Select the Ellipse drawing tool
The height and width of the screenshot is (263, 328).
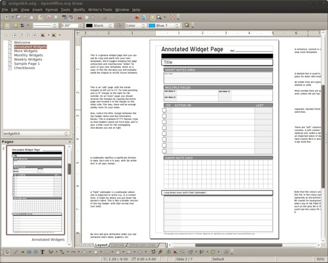(x=36, y=252)
